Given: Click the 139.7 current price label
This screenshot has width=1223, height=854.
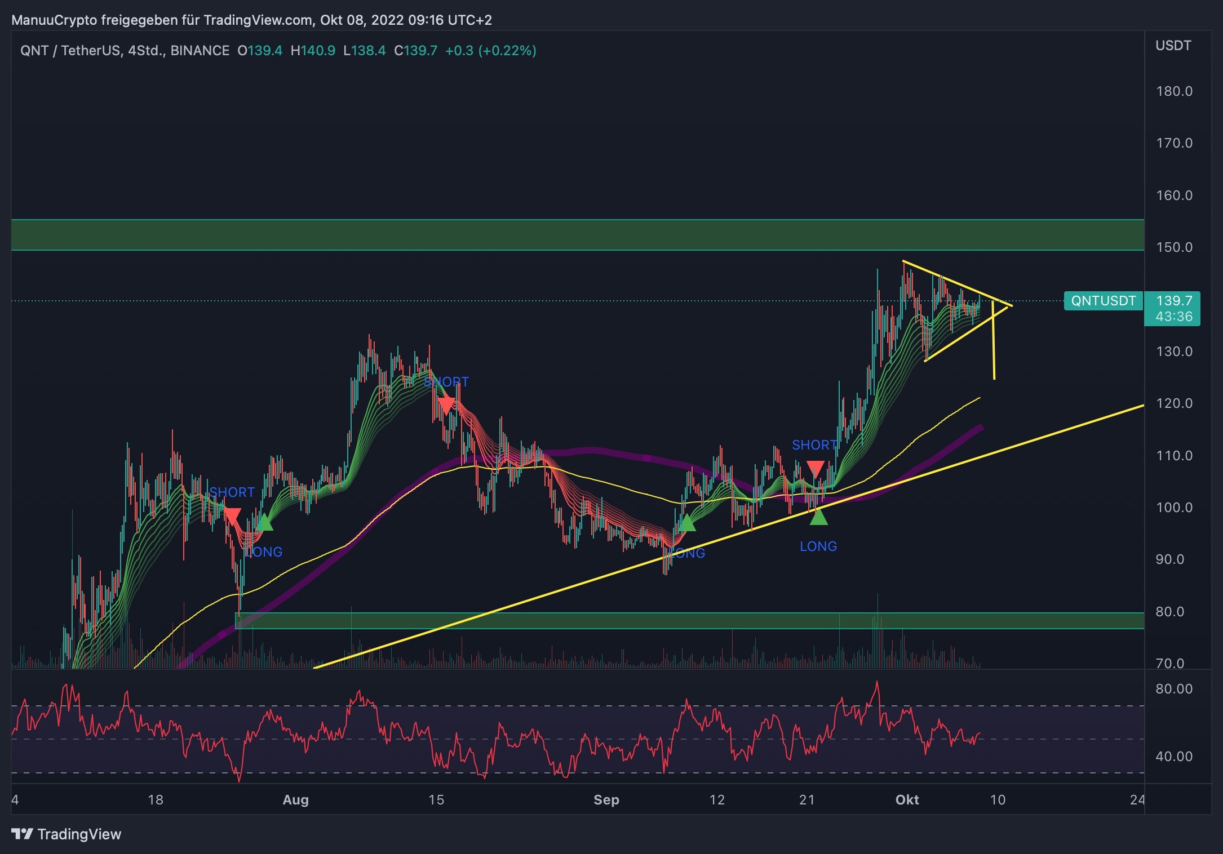Looking at the screenshot, I should click(1173, 301).
